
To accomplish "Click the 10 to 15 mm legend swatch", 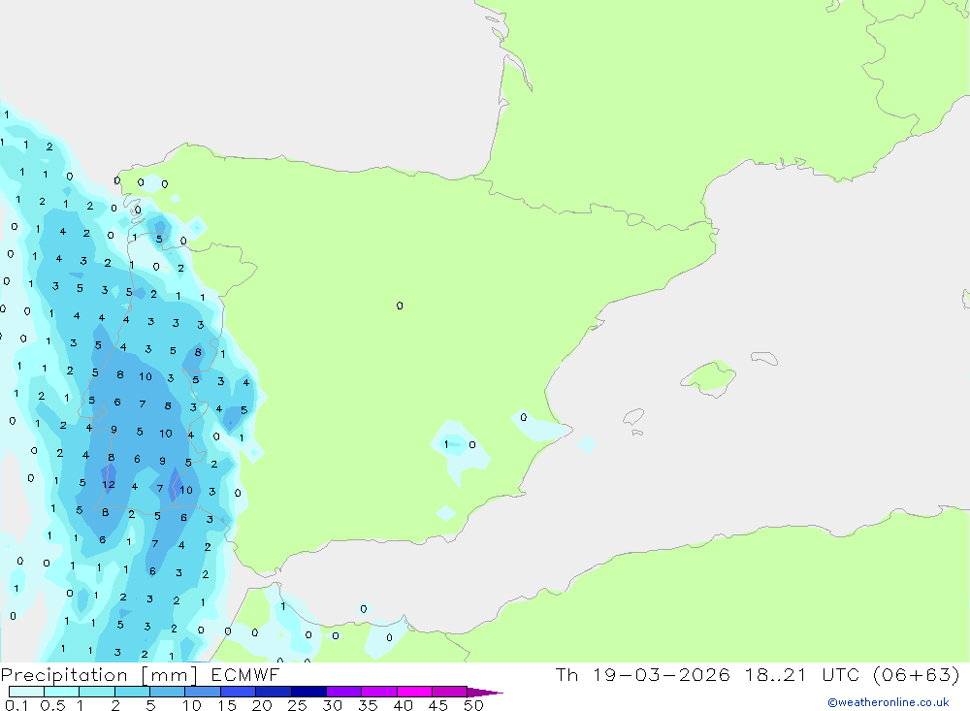I will point(203,692).
